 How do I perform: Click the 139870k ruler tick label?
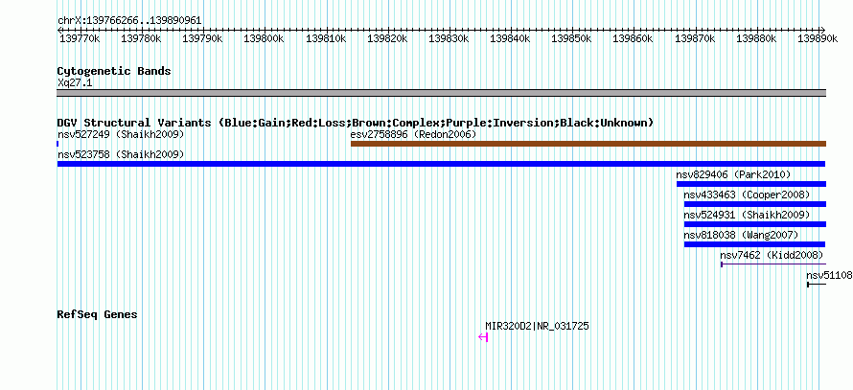coord(696,39)
